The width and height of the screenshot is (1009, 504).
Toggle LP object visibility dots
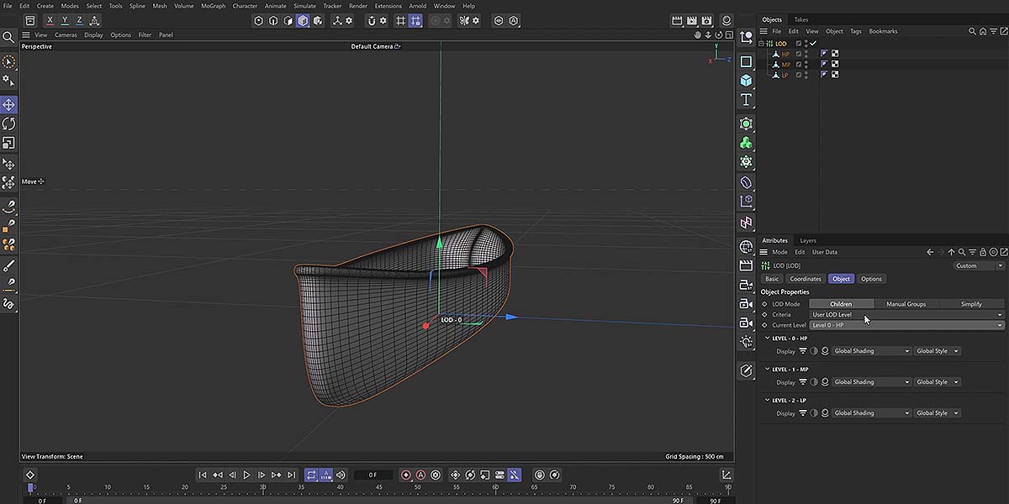[806, 75]
